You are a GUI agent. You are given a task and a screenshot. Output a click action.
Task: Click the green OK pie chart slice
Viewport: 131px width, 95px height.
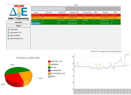click(x=17, y=70)
